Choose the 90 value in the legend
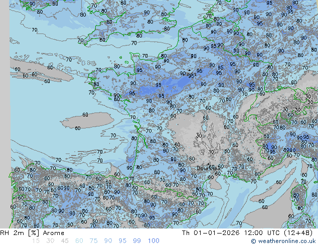Viewport: 318px width, 245px height. [x=108, y=241]
